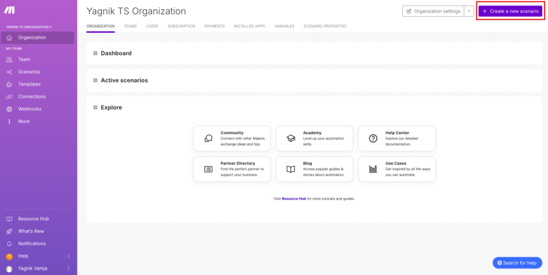Click the Resource Hub book icon

click(10, 219)
